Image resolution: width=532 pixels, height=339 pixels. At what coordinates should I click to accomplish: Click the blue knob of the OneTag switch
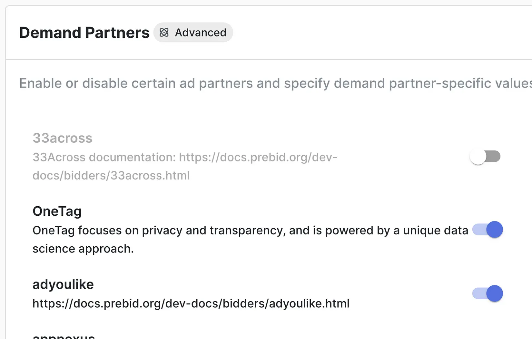point(495,230)
